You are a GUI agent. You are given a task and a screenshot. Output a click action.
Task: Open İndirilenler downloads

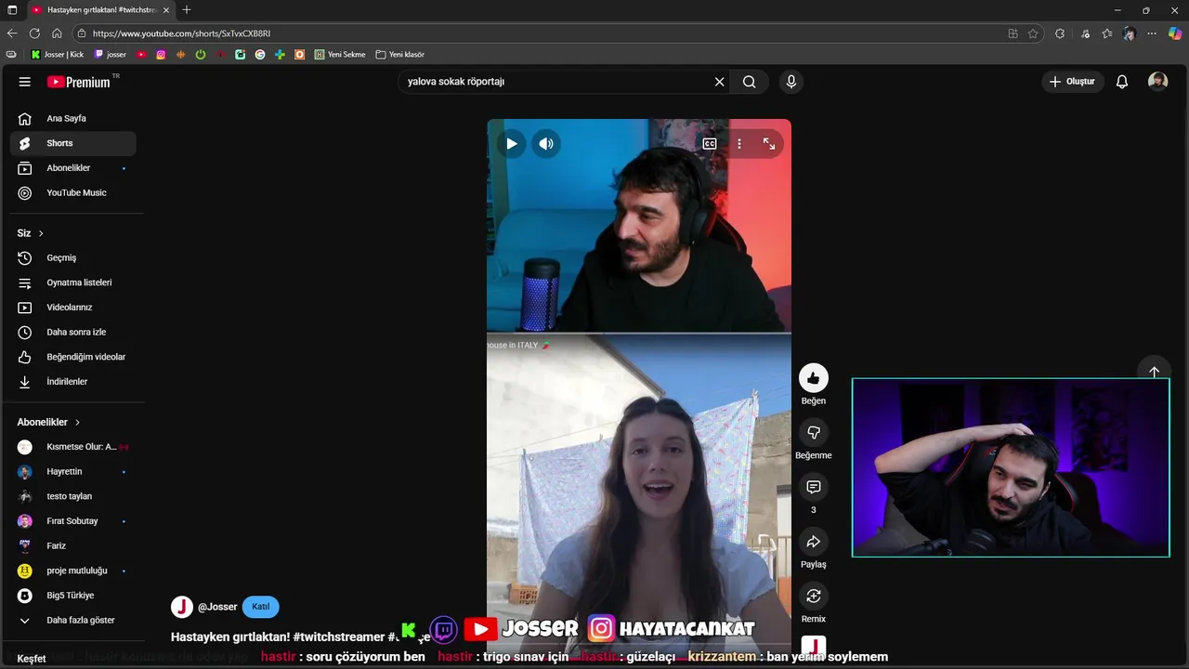(x=72, y=382)
